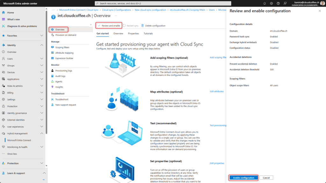326x183 pixels.
Task: Open Microsoft Entra Connect nav item
Action: point(19,140)
